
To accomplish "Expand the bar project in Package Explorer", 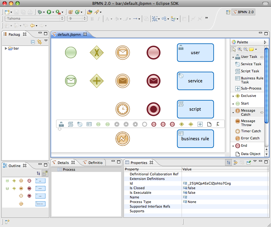I will coord(5,48).
